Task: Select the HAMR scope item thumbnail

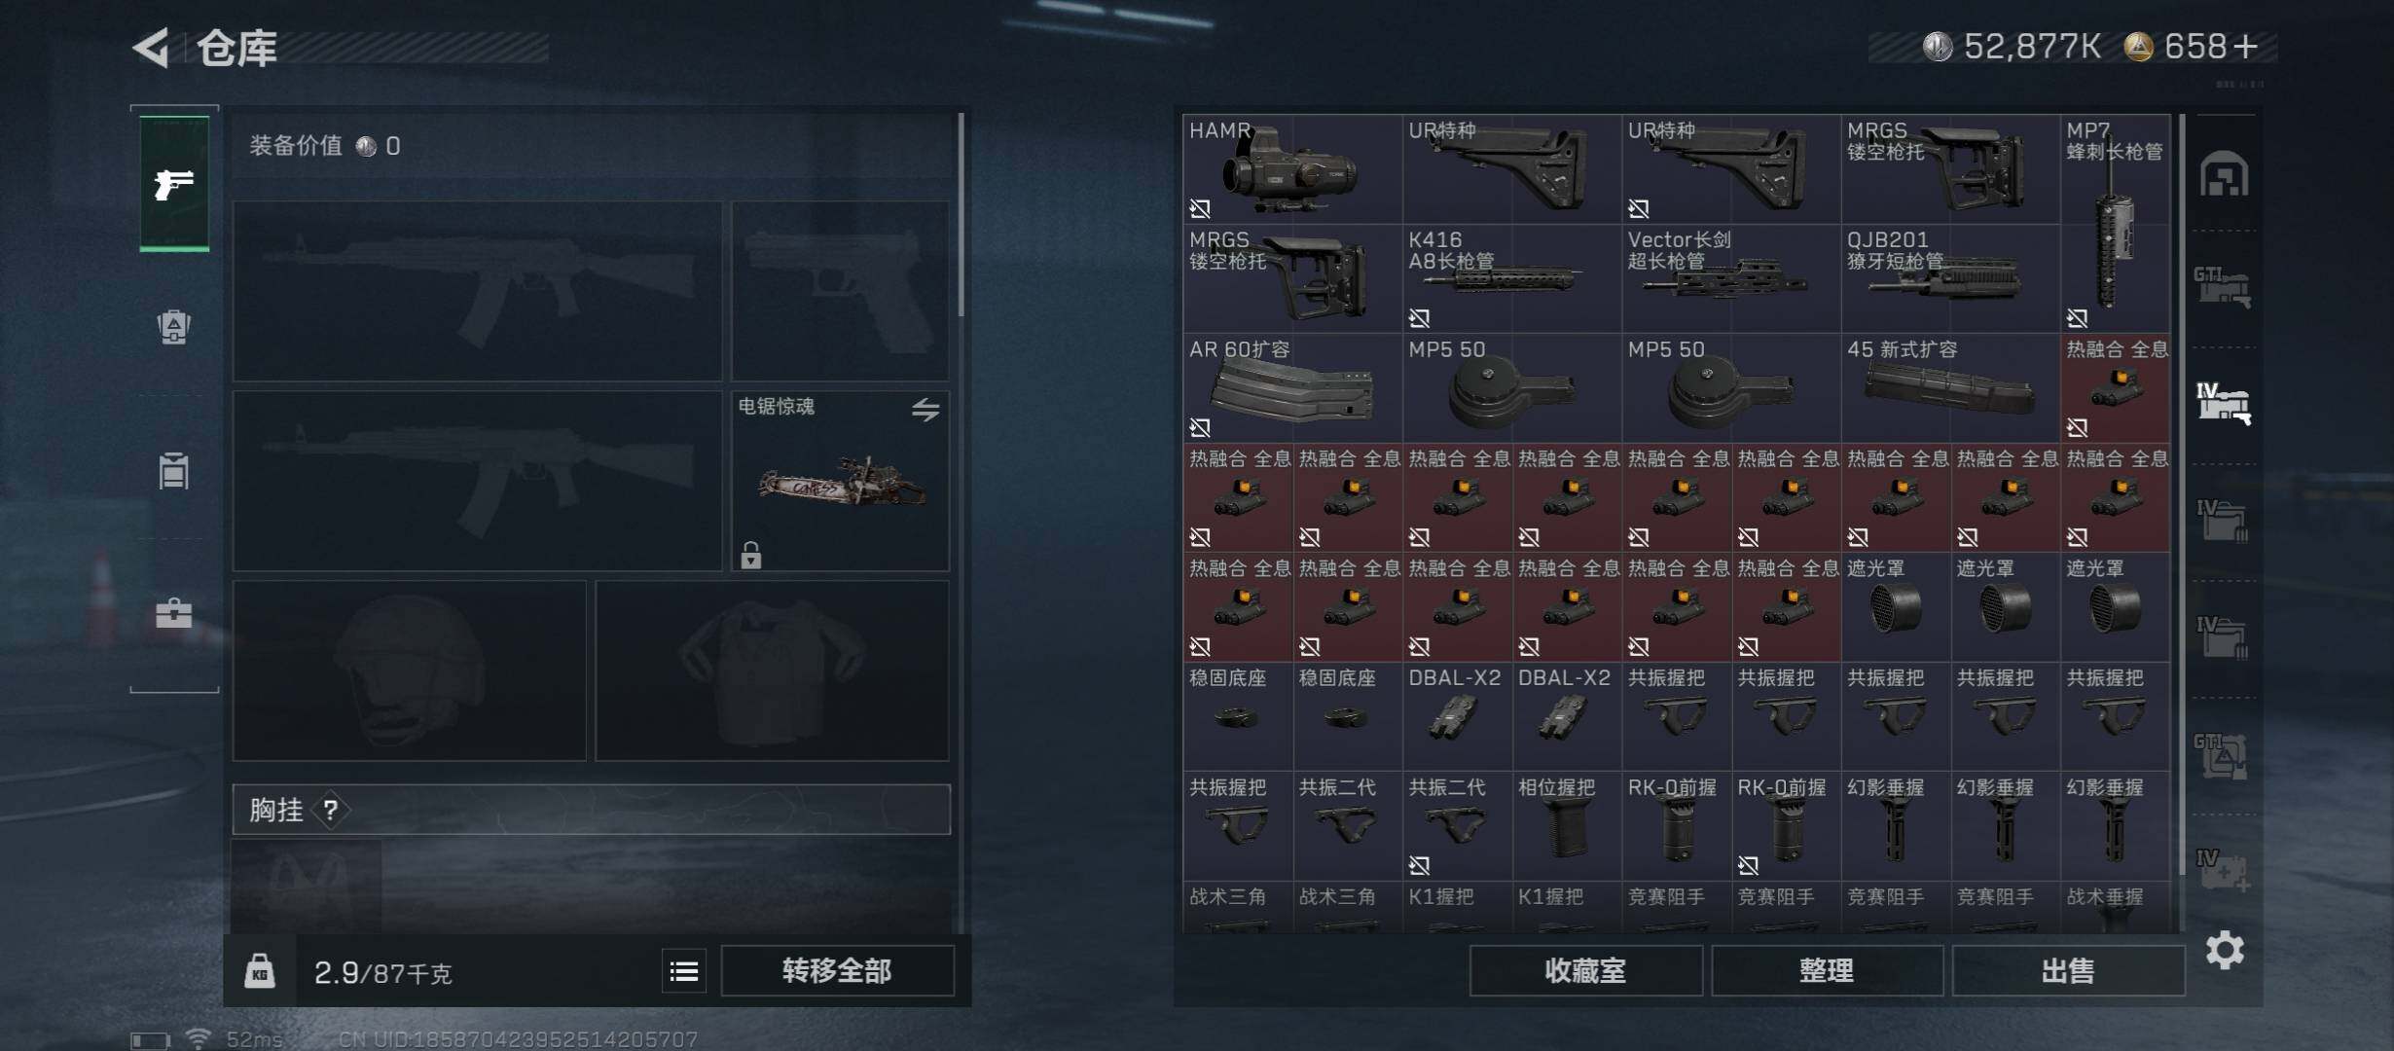Action: click(1292, 169)
